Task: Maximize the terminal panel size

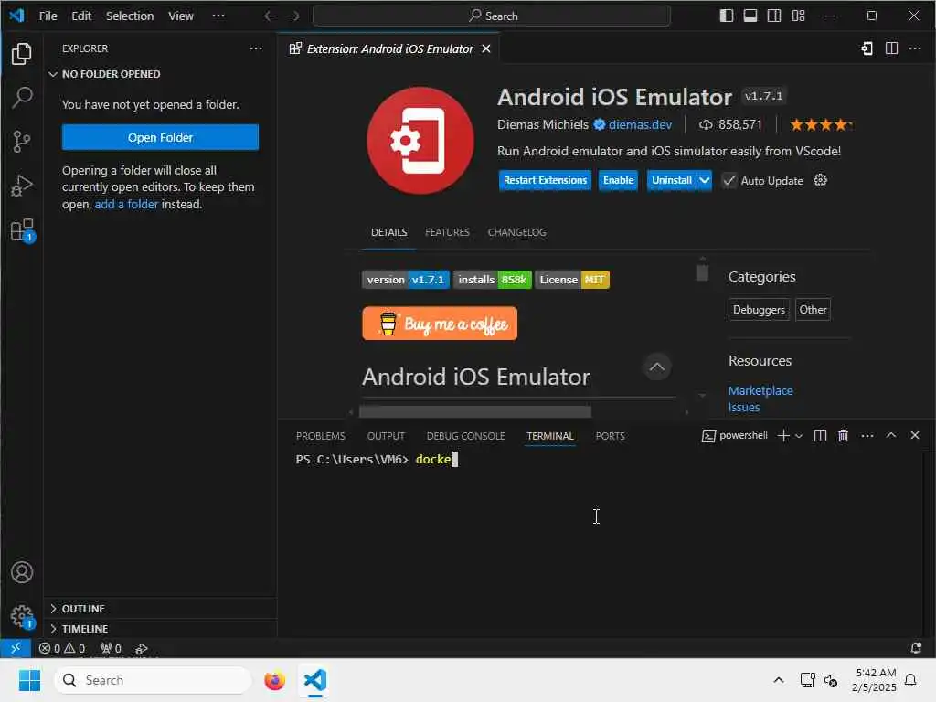Action: point(890,435)
